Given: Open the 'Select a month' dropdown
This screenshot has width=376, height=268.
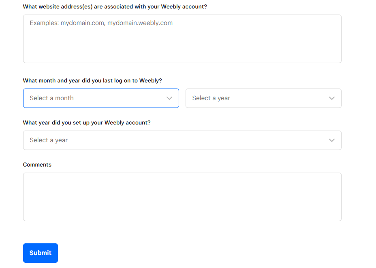Looking at the screenshot, I should tap(101, 98).
